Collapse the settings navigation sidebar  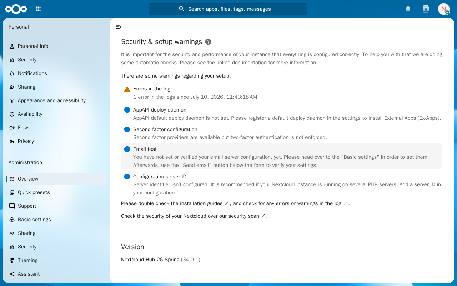pos(119,27)
